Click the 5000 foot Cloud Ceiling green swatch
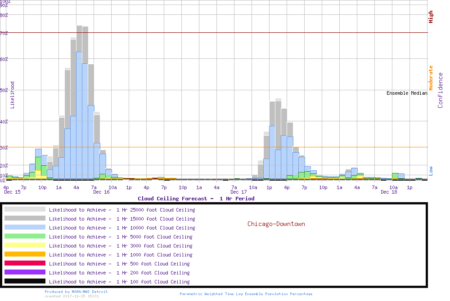 25,236
